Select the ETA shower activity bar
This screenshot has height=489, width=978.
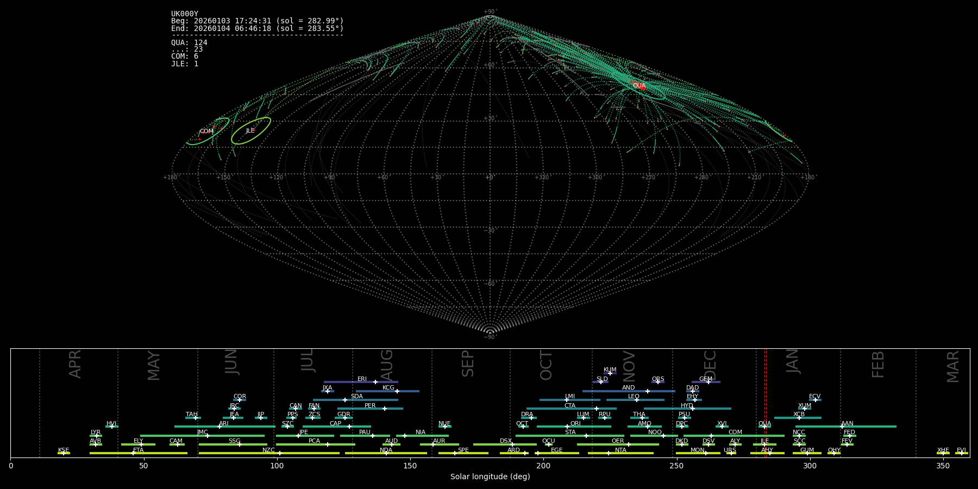(x=139, y=453)
